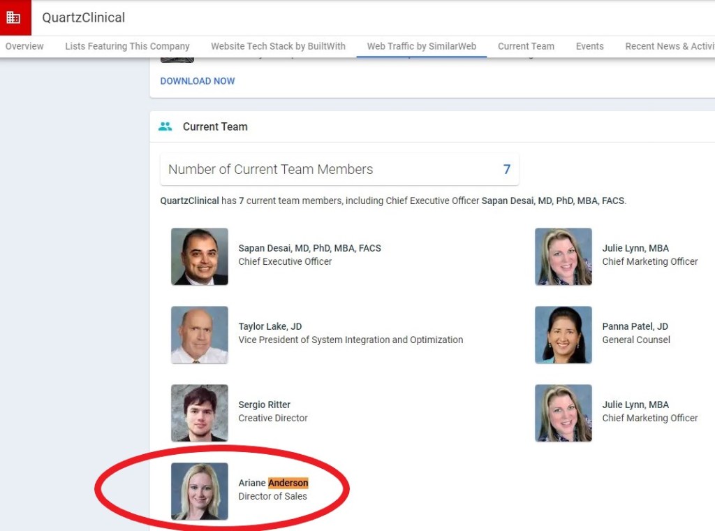Click the Ariane Anderson name link
The height and width of the screenshot is (531, 715).
pyautogui.click(x=273, y=483)
